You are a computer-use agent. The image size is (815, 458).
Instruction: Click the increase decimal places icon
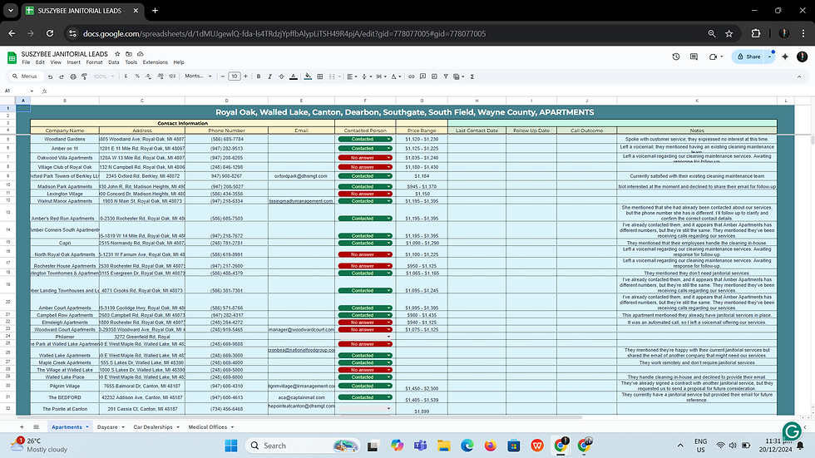160,76
